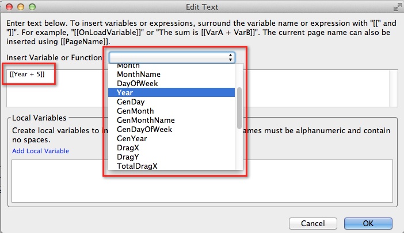Select GenDayOfWeek from the list
Image resolution: width=404 pixels, height=233 pixels.
[x=144, y=129]
